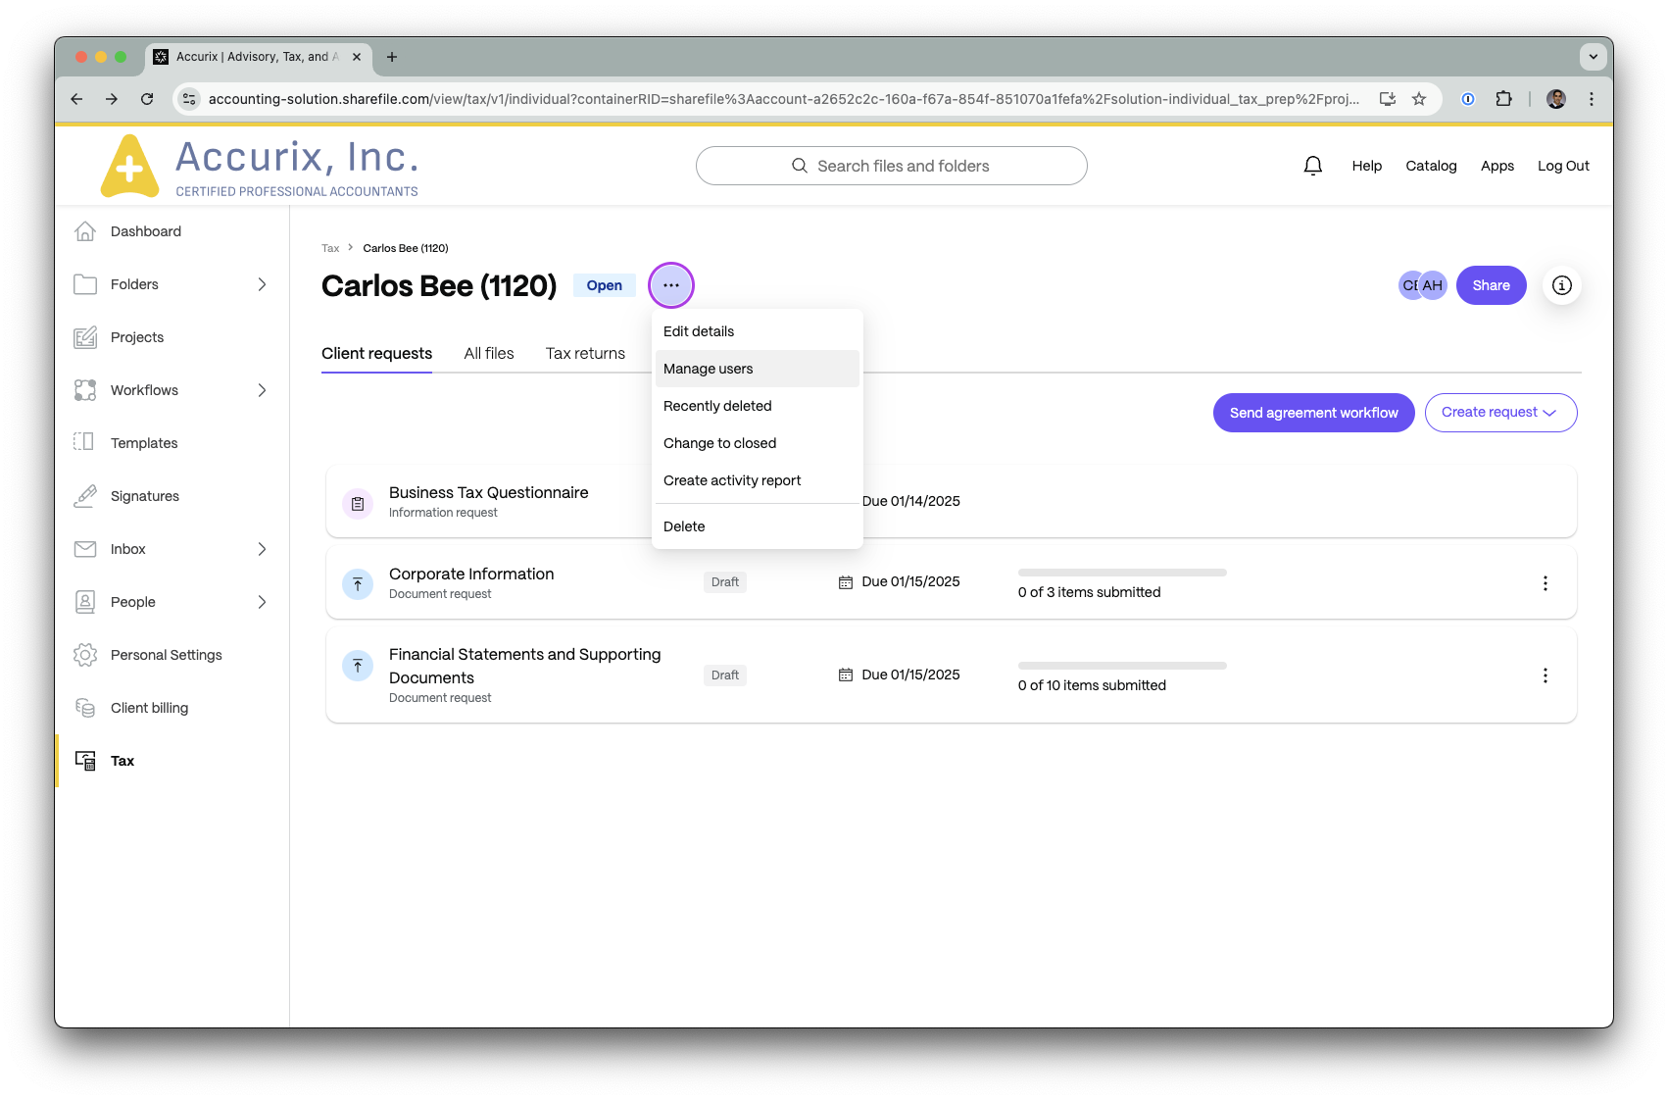Open the Corporate Information request
Viewport: 1668px width, 1100px height.
(x=471, y=574)
